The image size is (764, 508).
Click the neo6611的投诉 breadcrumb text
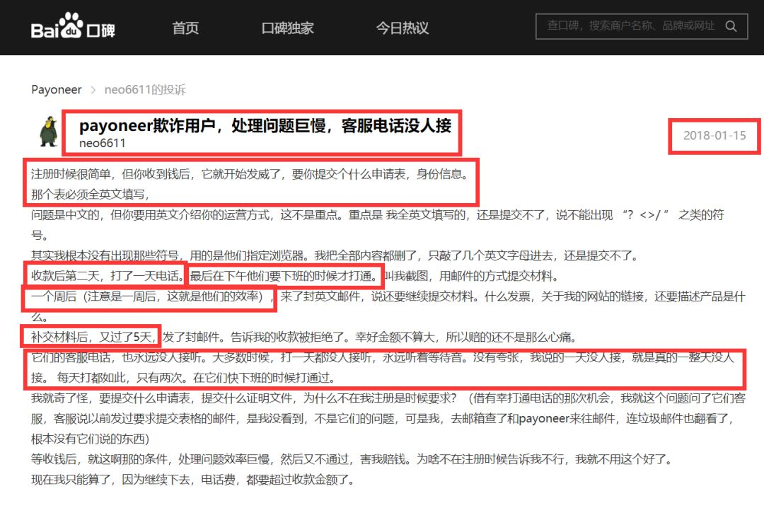[x=145, y=90]
